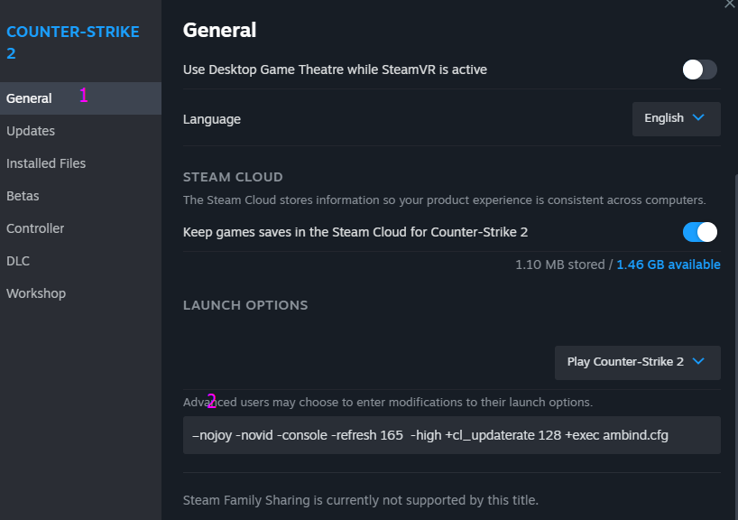This screenshot has height=520, width=738.
Task: Click the chevron arrow beside English
Action: [698, 118]
